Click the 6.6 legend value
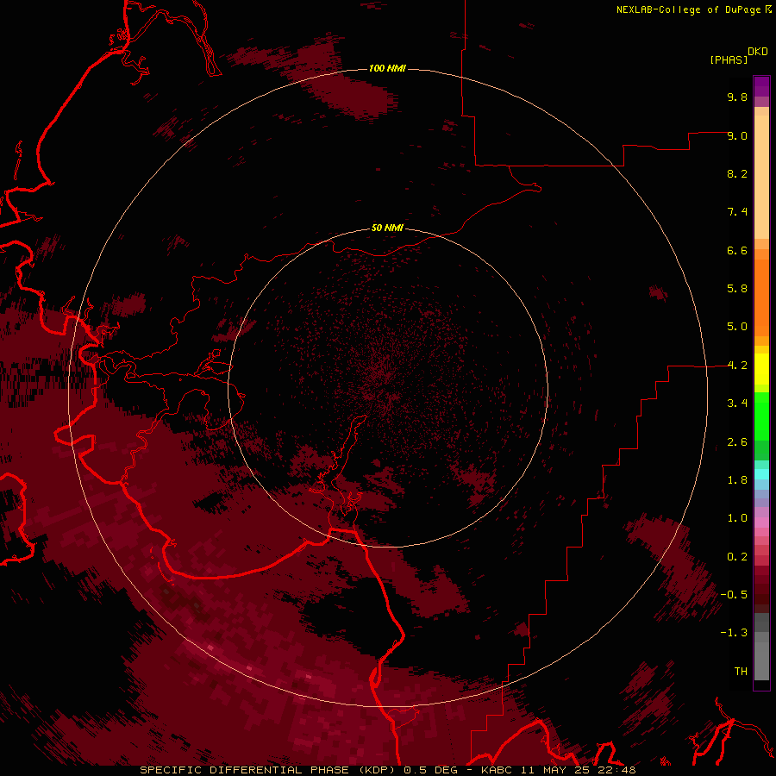This screenshot has width=776, height=776. point(737,250)
